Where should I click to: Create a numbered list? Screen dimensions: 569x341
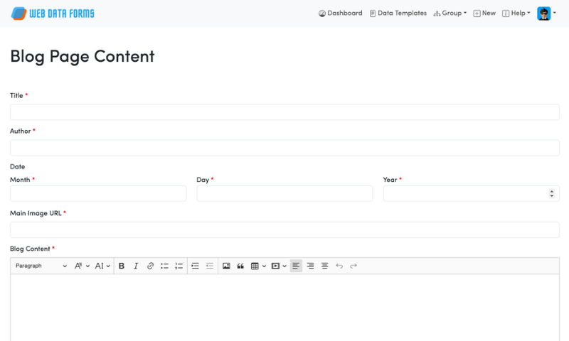coord(179,266)
